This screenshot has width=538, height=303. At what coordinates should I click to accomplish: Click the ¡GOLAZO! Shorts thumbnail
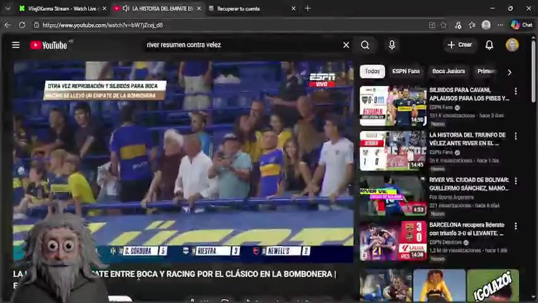click(493, 285)
